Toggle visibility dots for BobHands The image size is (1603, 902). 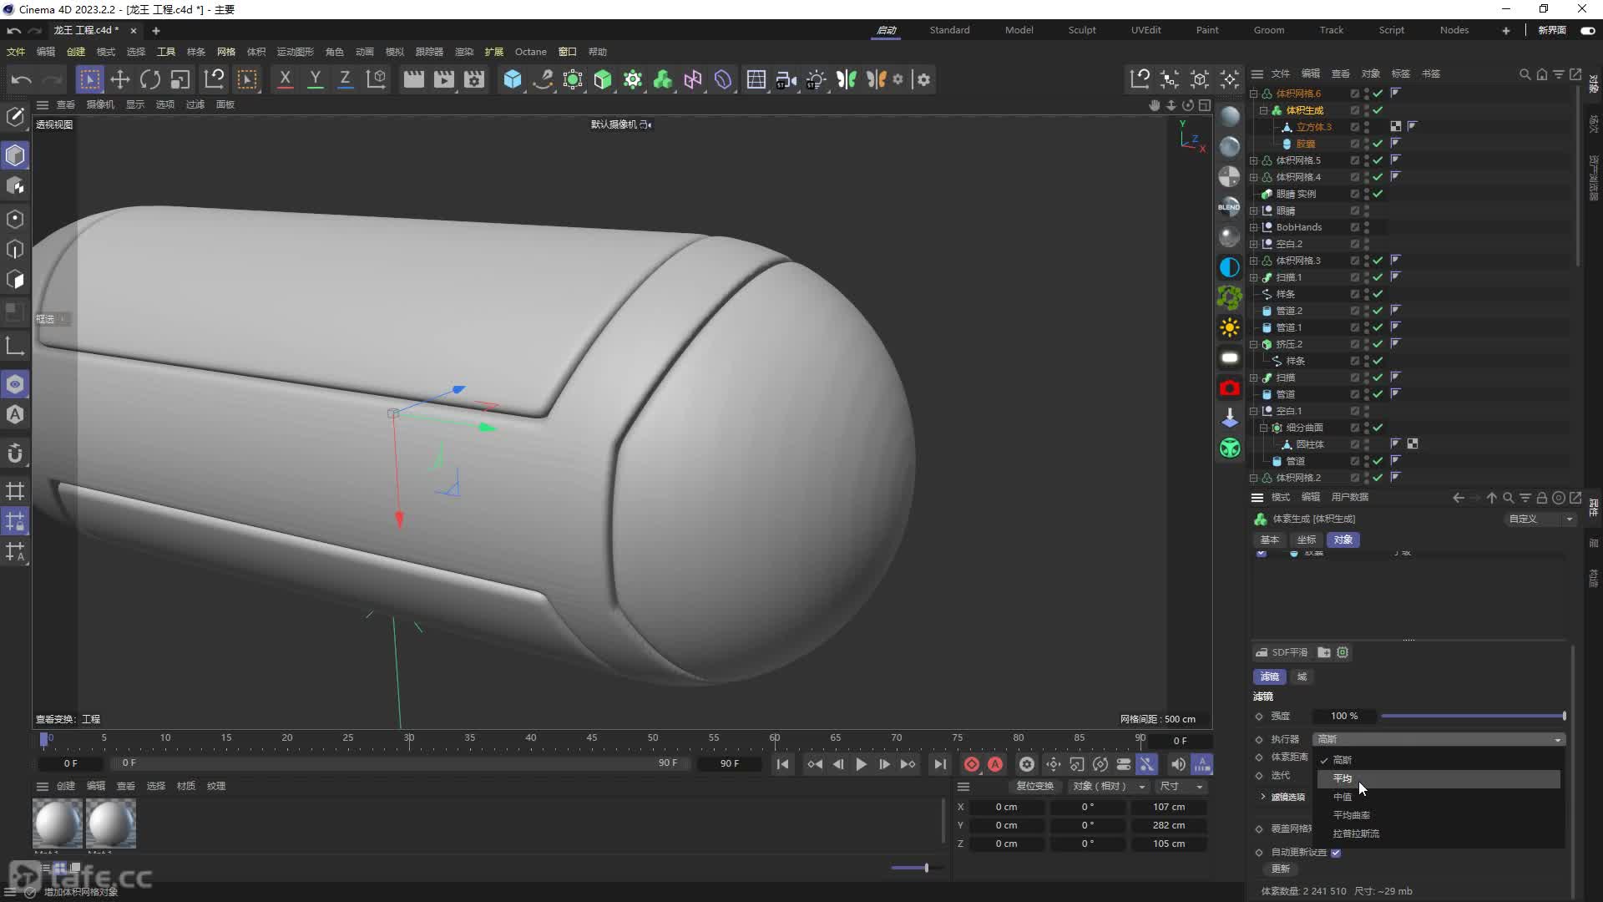(1367, 227)
